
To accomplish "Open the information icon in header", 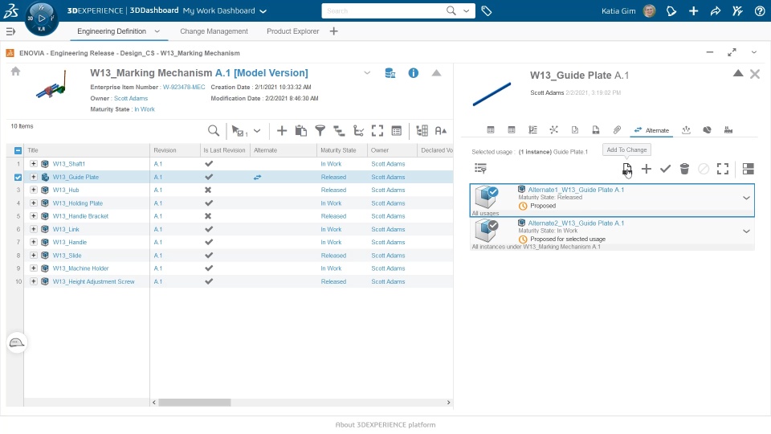I will pyautogui.click(x=414, y=73).
